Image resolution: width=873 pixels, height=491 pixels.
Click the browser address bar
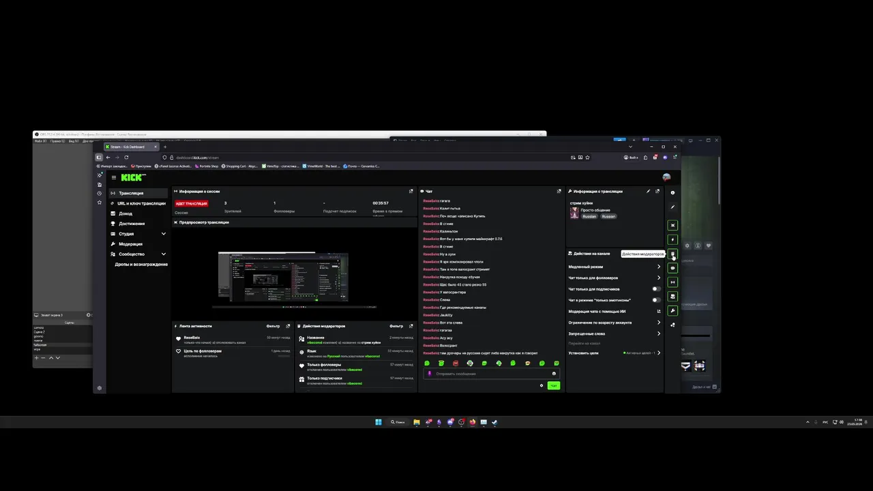pos(368,158)
